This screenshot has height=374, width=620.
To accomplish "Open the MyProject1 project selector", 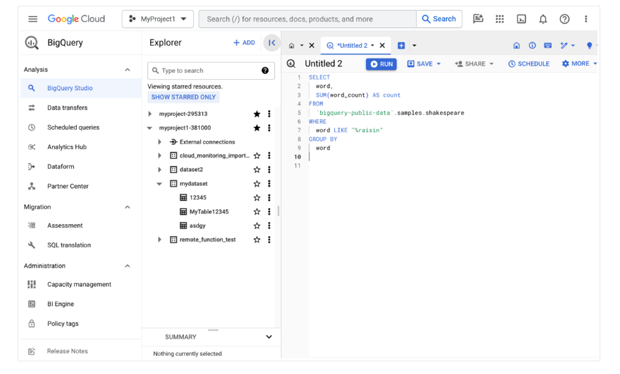I will tap(158, 19).
